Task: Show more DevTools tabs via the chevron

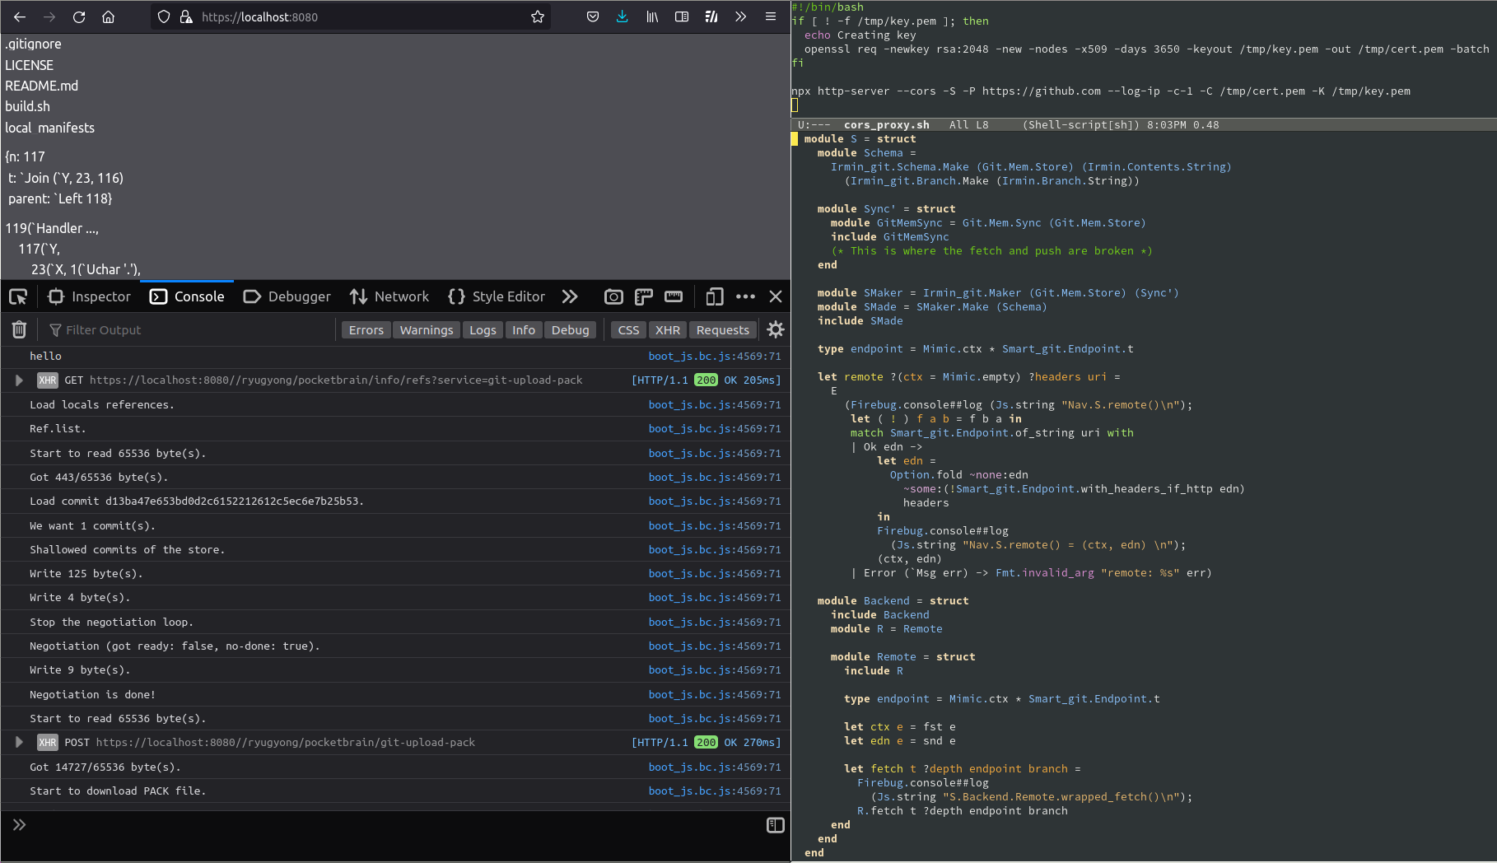Action: pyautogui.click(x=570, y=296)
